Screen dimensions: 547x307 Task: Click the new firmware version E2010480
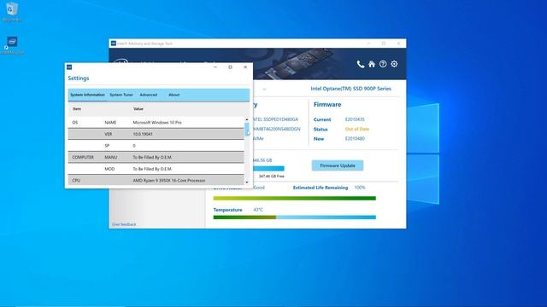pyautogui.click(x=355, y=138)
